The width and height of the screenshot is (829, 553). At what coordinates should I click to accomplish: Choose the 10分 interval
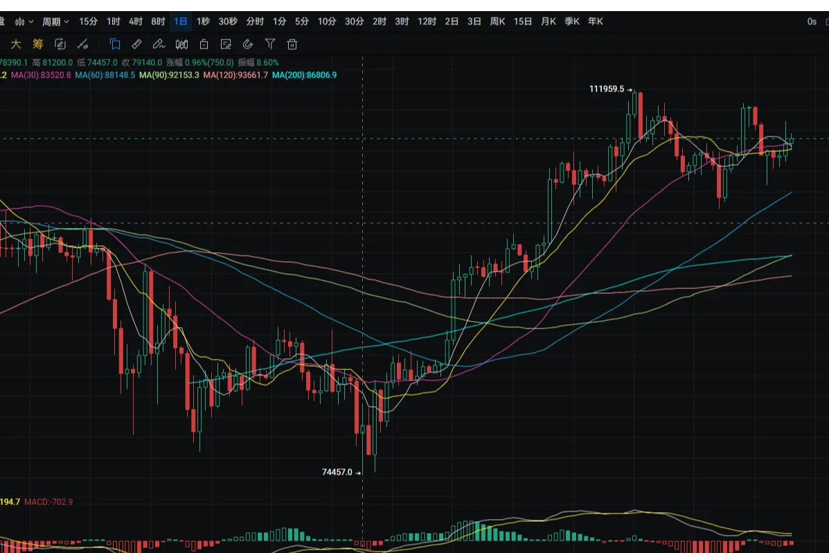tap(327, 21)
